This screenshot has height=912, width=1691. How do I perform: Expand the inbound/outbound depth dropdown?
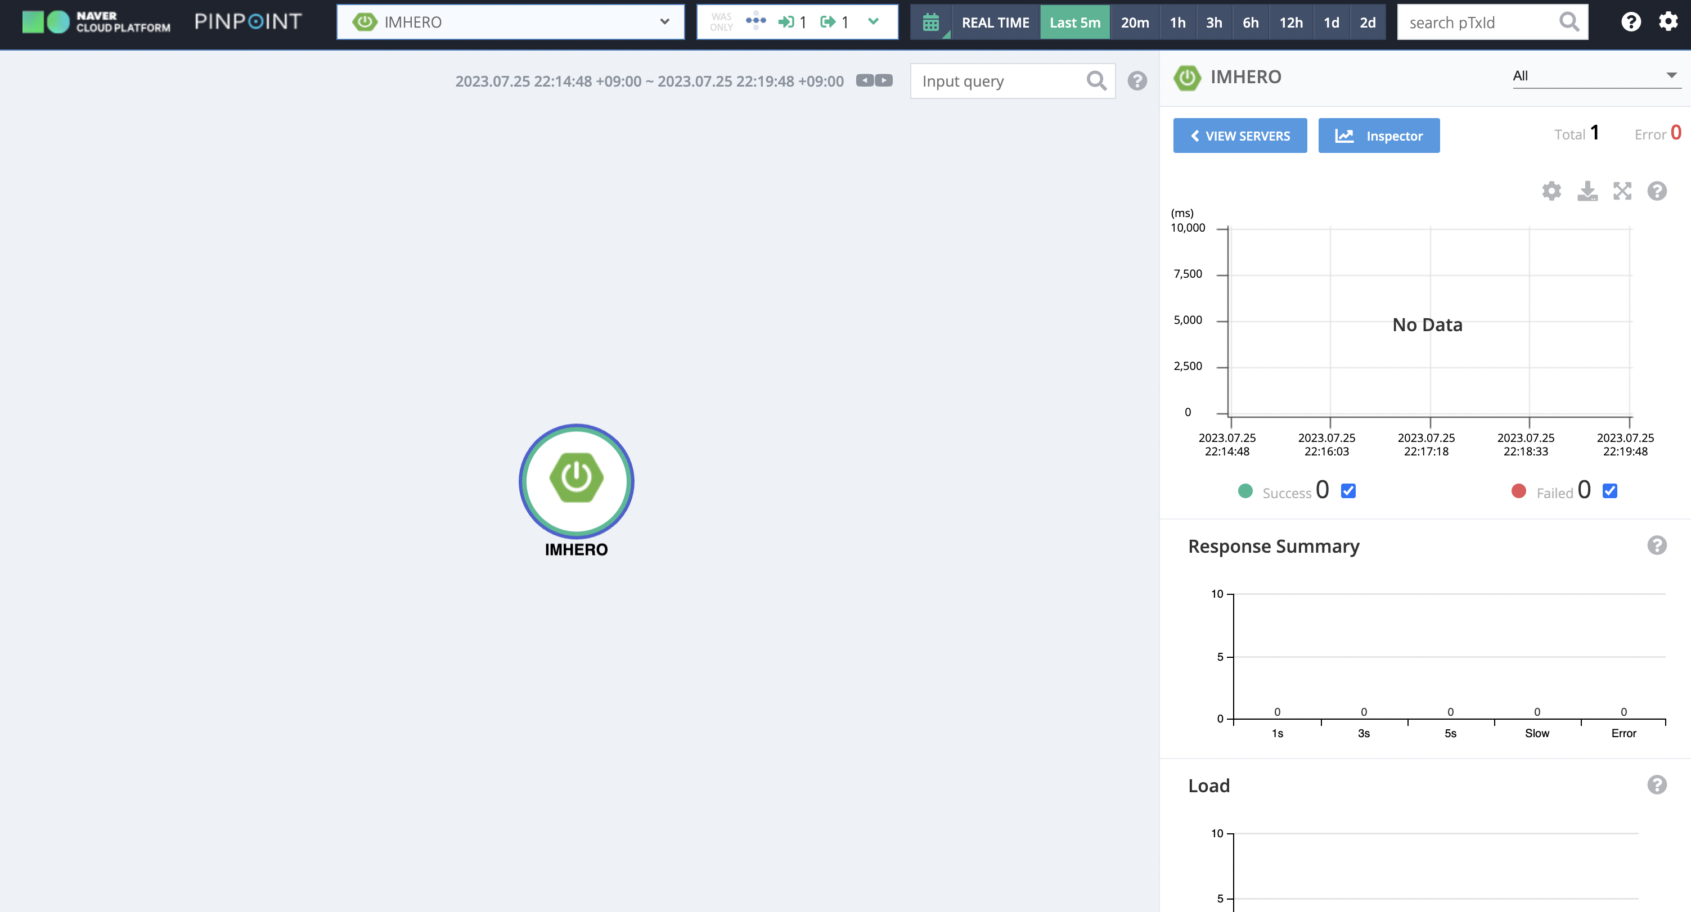click(873, 22)
